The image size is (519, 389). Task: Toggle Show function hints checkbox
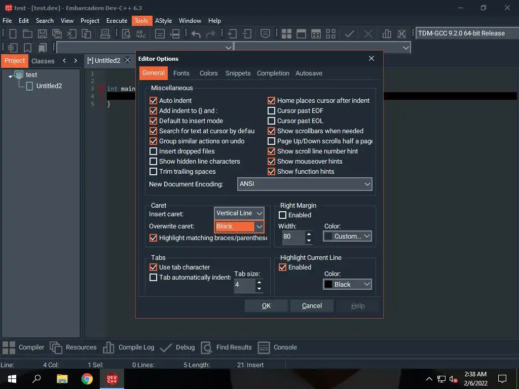pos(271,171)
